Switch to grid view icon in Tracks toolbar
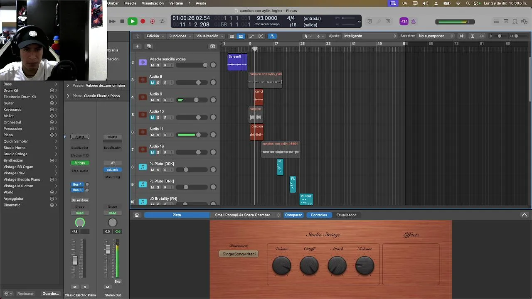Viewport: 532px width, 299px height. pos(232,36)
